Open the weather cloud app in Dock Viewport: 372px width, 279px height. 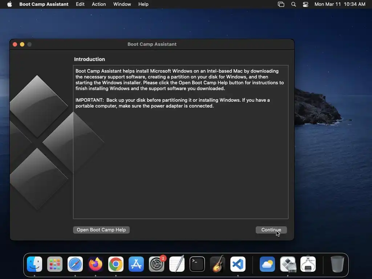267,264
